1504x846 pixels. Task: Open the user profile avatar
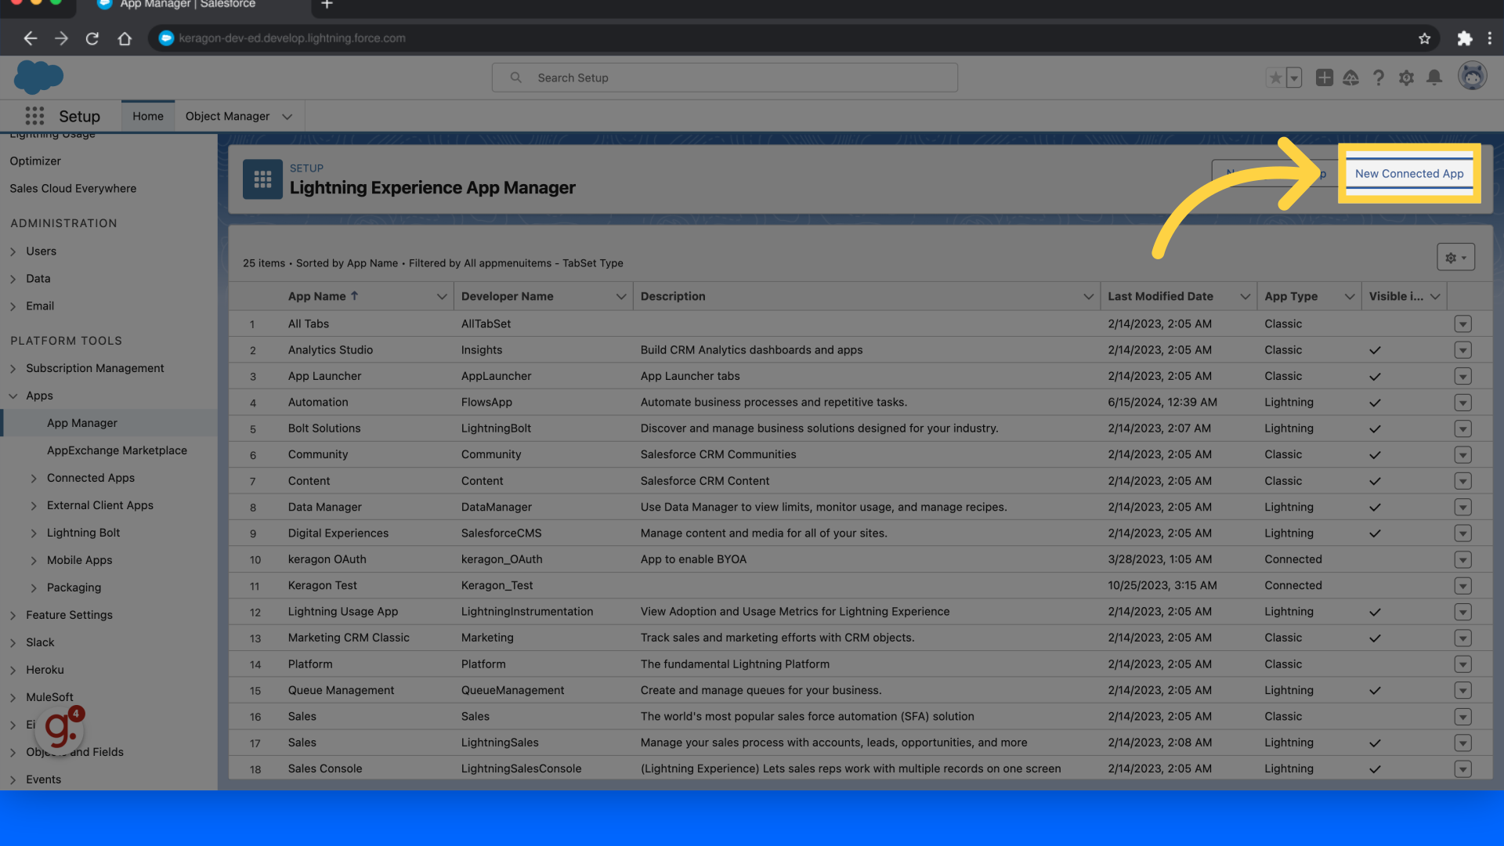tap(1472, 76)
